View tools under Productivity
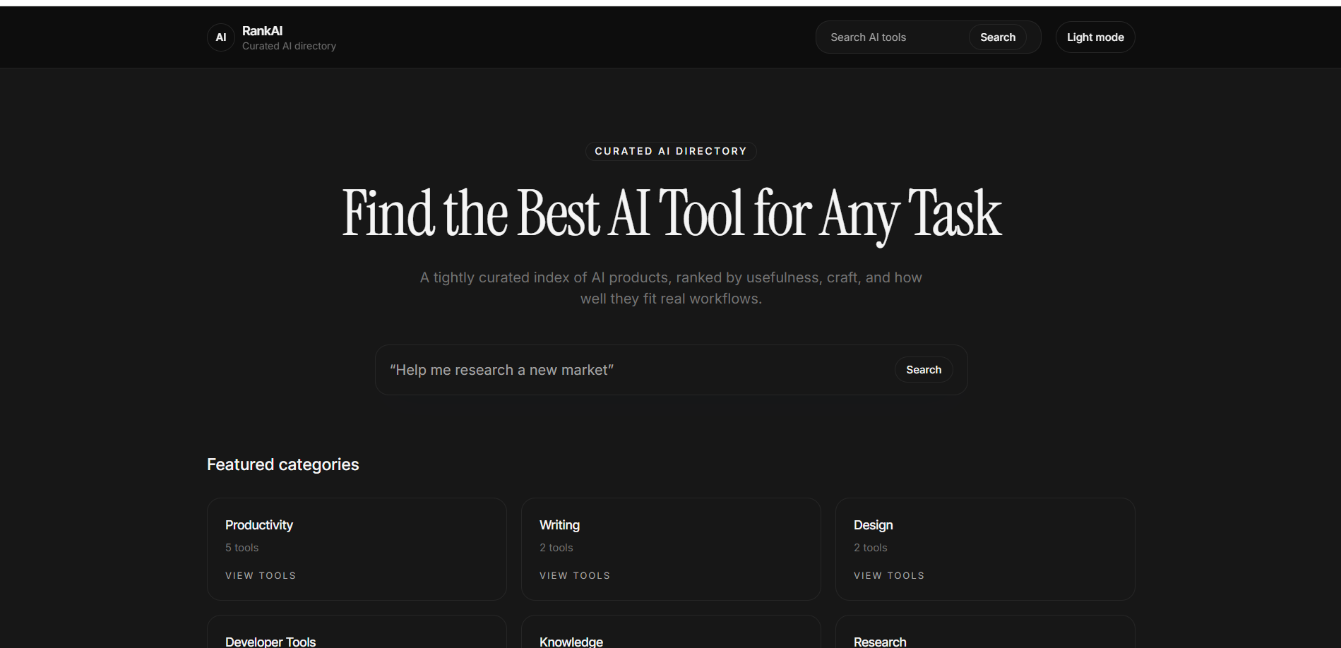 click(261, 575)
